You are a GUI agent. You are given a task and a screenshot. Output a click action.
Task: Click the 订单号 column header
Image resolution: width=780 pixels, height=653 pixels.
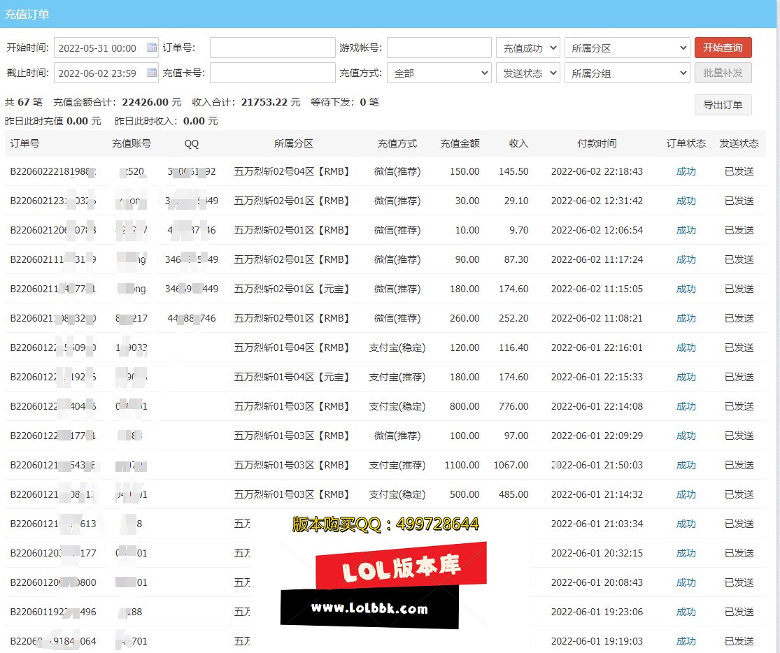pyautogui.click(x=24, y=144)
